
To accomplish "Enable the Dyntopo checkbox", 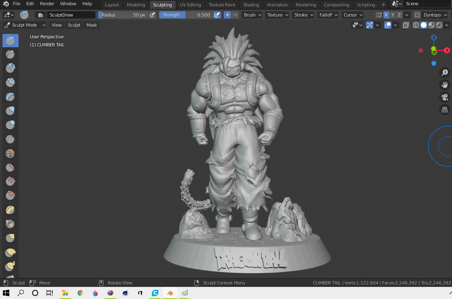I will pos(418,15).
